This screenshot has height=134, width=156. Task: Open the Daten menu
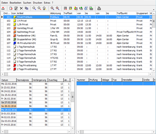coord(5,3)
